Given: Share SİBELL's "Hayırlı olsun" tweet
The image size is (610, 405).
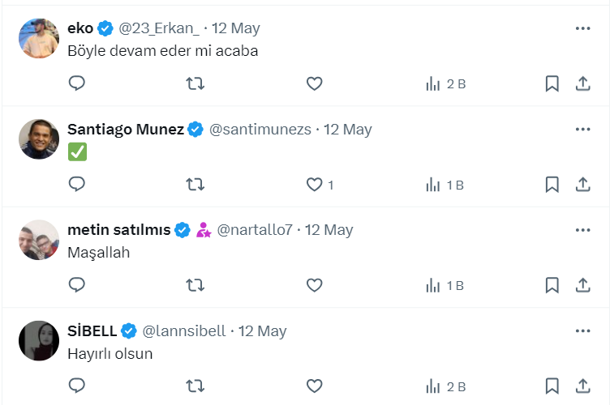Looking at the screenshot, I should (582, 386).
